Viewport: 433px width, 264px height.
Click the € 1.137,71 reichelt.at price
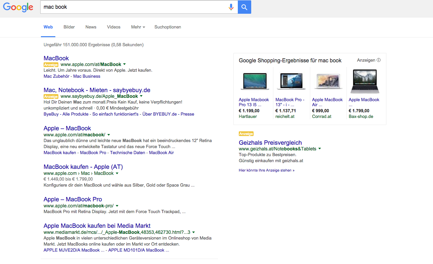coord(286,111)
